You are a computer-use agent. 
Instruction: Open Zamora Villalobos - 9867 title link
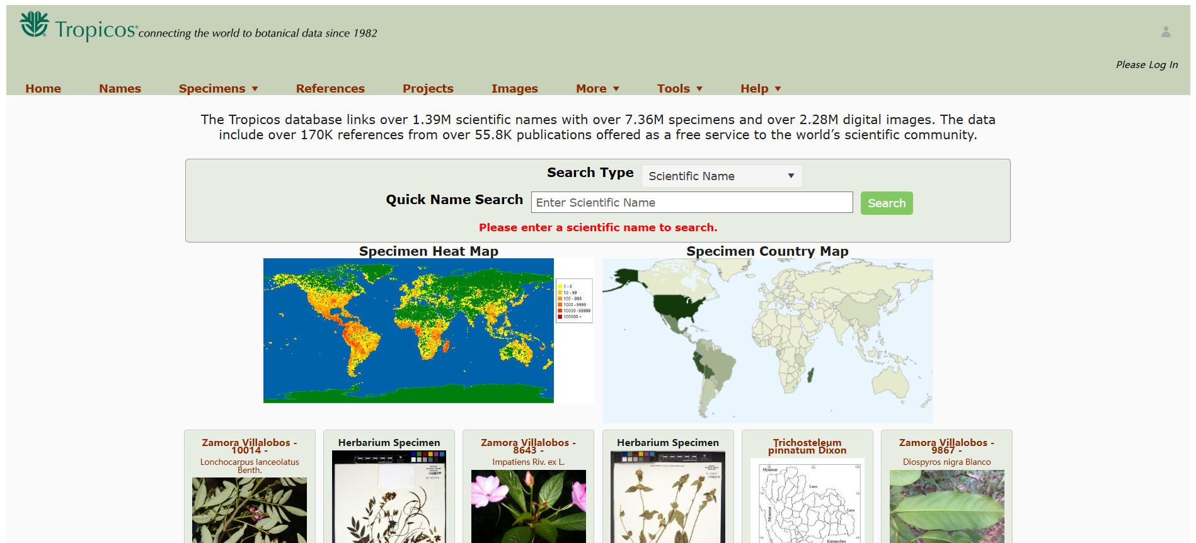pos(946,447)
